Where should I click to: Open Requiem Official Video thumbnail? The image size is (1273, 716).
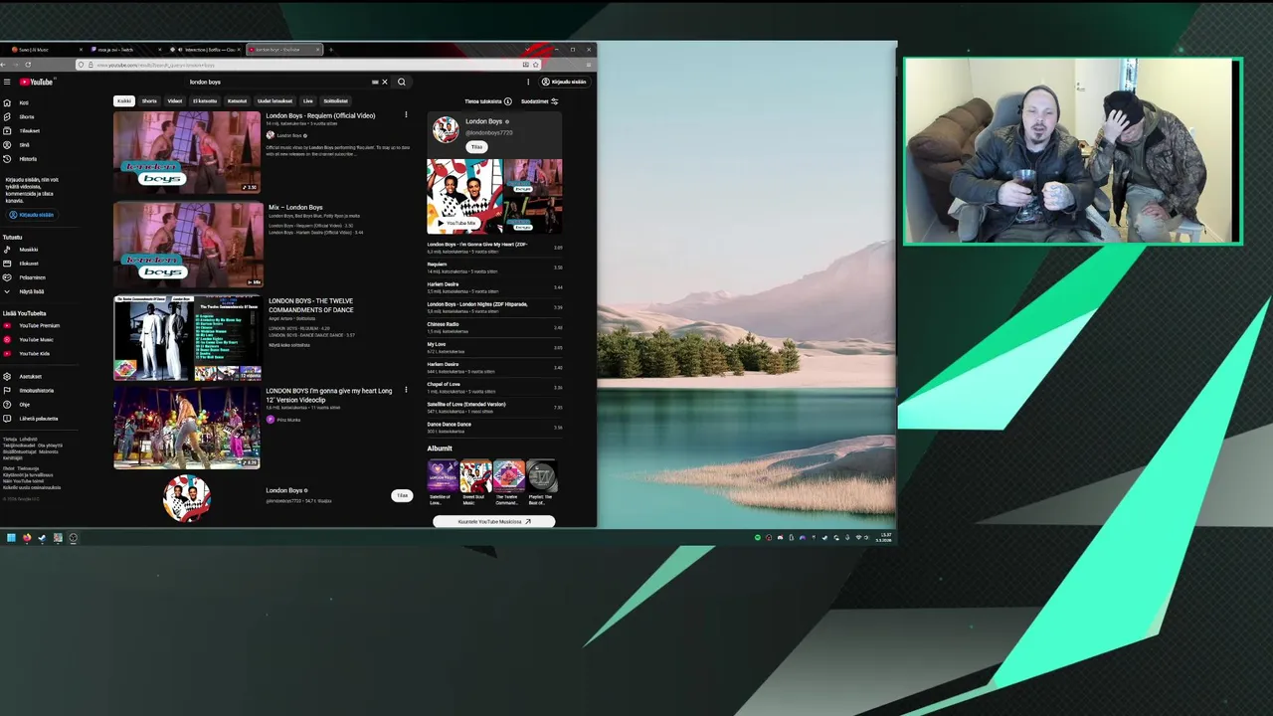pyautogui.click(x=187, y=152)
